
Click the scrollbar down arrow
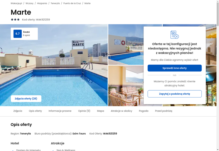point(218,150)
